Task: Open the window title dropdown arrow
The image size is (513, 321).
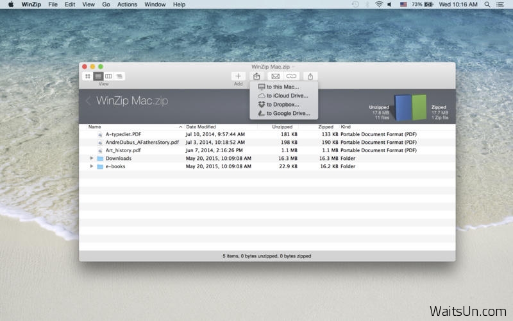Action: click(293, 67)
